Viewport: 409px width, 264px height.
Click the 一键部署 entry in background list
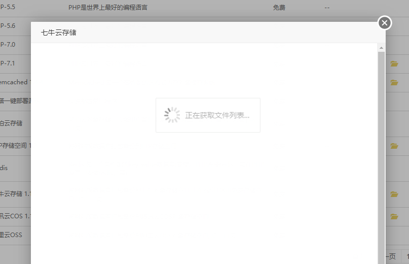tap(15, 101)
